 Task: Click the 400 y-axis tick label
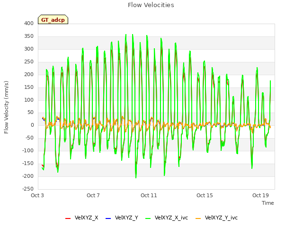(x=29, y=23)
